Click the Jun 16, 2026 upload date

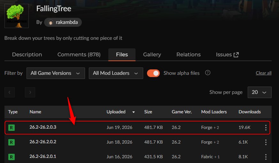(120, 157)
